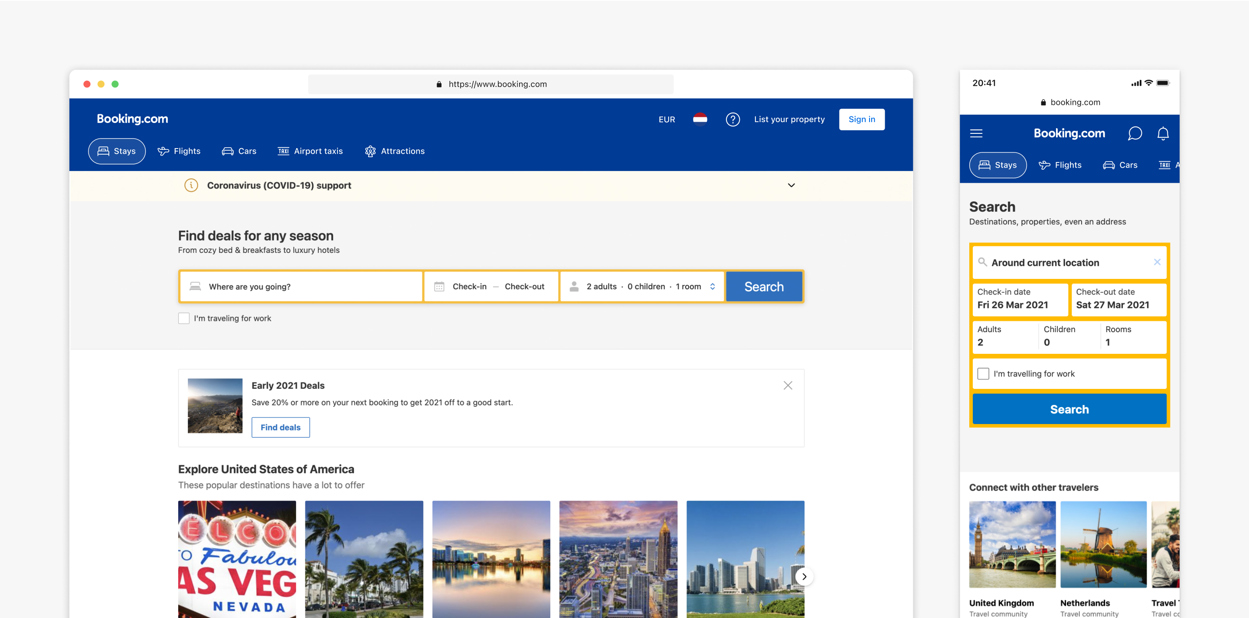Check I'm travelling for work on mobile
The height and width of the screenshot is (618, 1249).
coord(983,374)
